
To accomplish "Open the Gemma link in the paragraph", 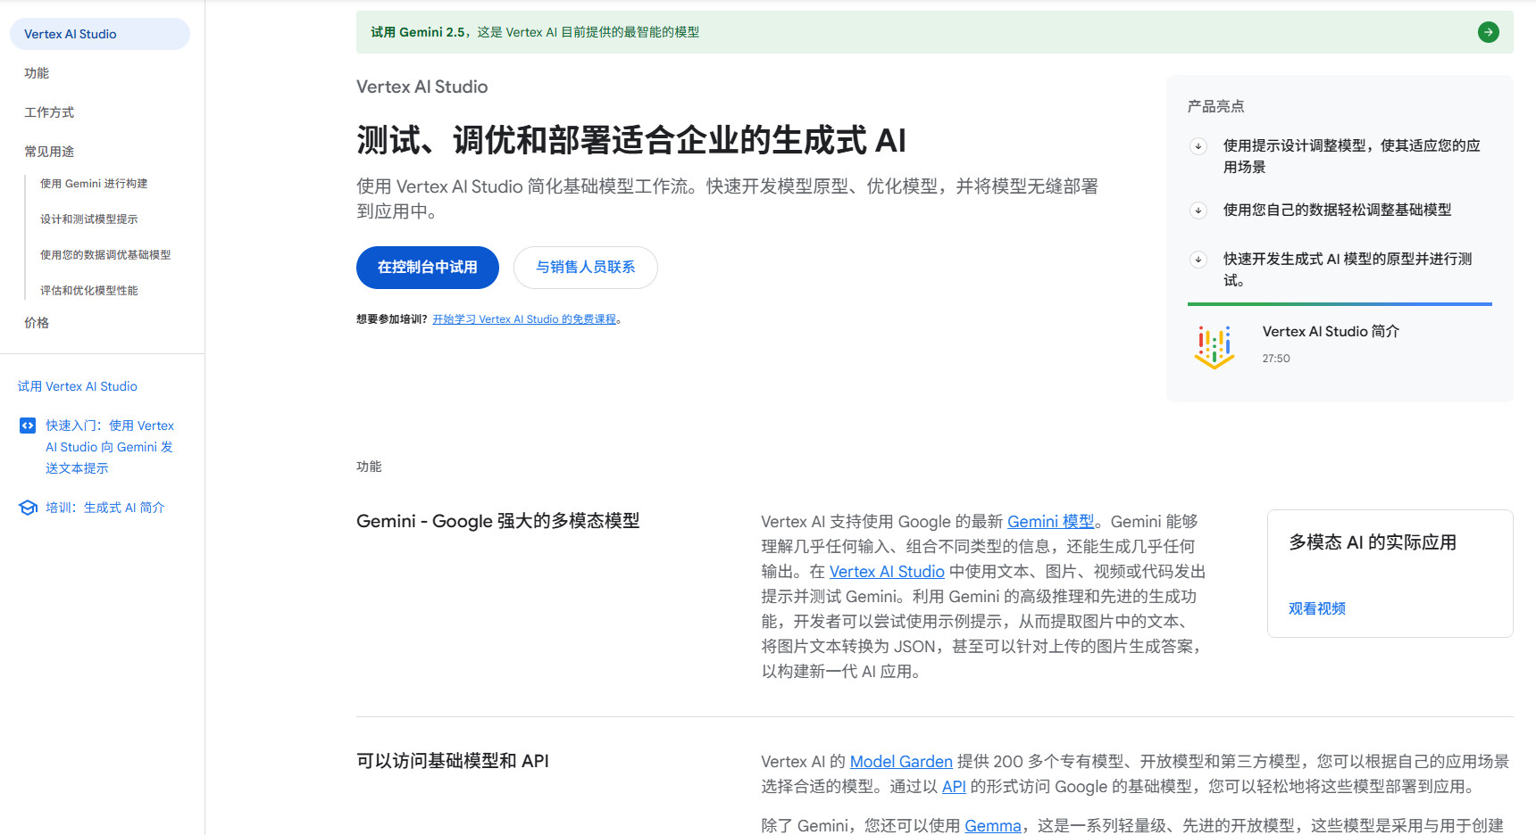I will [x=992, y=826].
